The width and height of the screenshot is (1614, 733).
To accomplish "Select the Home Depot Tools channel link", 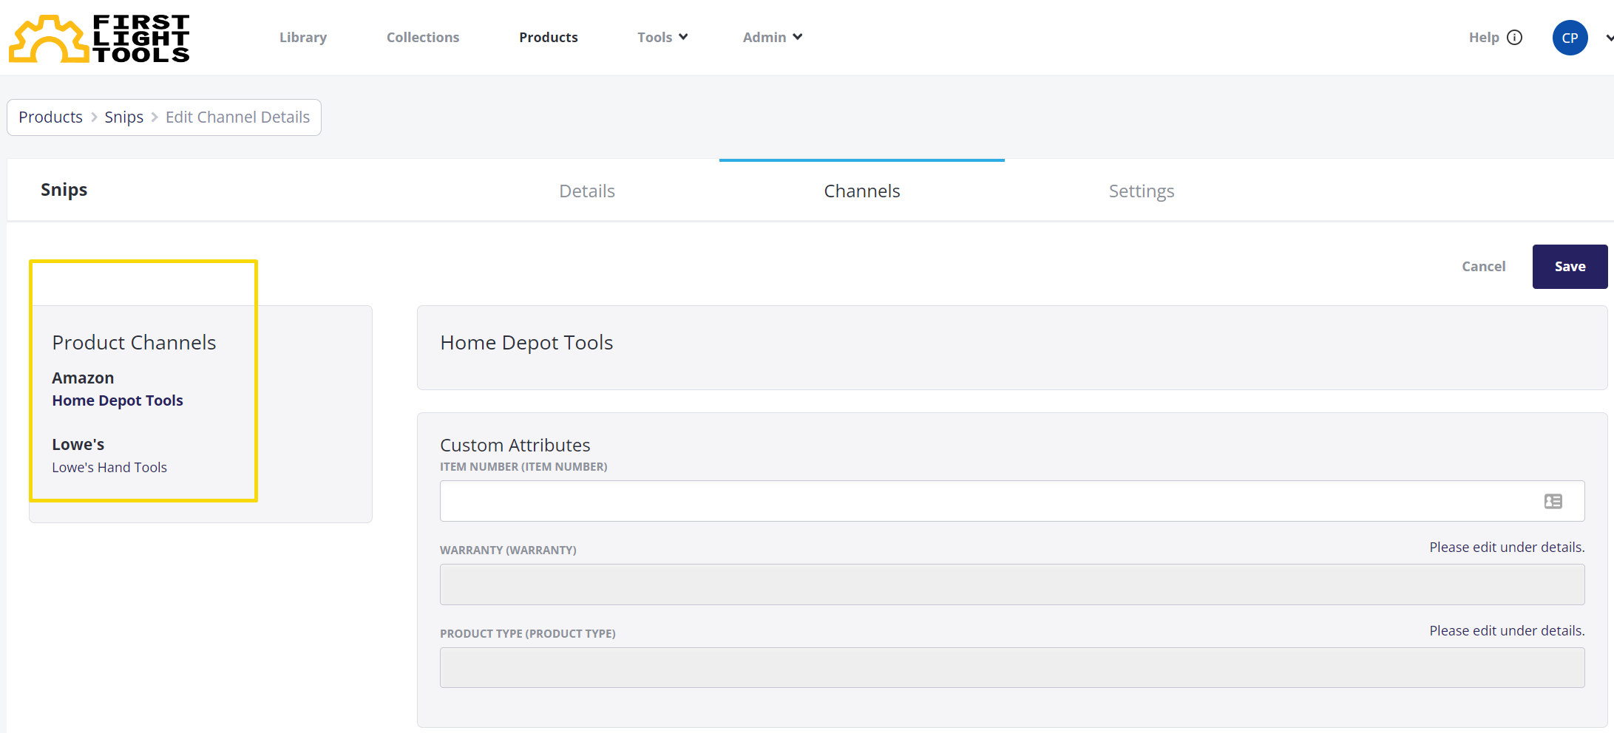I will pyautogui.click(x=118, y=400).
